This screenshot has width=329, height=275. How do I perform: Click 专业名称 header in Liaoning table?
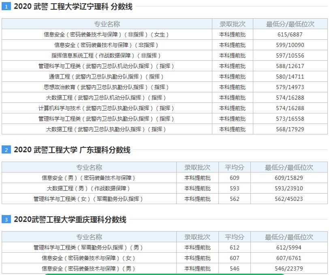click(107, 24)
